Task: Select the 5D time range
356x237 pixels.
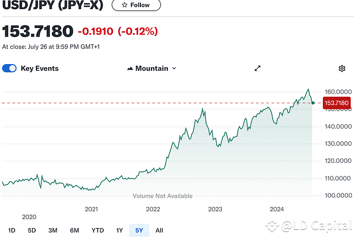Action: [x=32, y=230]
